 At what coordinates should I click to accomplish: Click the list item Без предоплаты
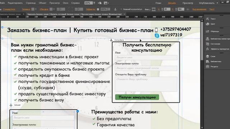point(114,119)
